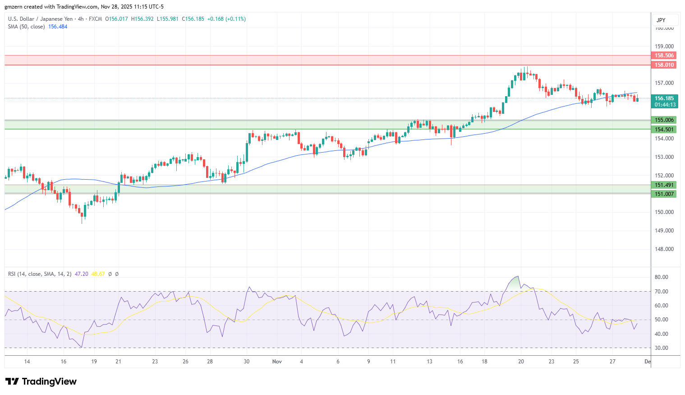Click the countdown timer 01:44:13
The image size is (685, 395).
[x=665, y=105]
